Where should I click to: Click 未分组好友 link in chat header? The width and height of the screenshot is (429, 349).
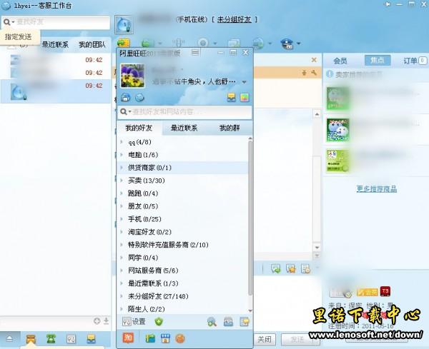(235, 19)
